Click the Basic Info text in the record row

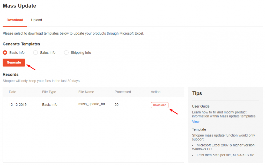[x=49, y=104]
